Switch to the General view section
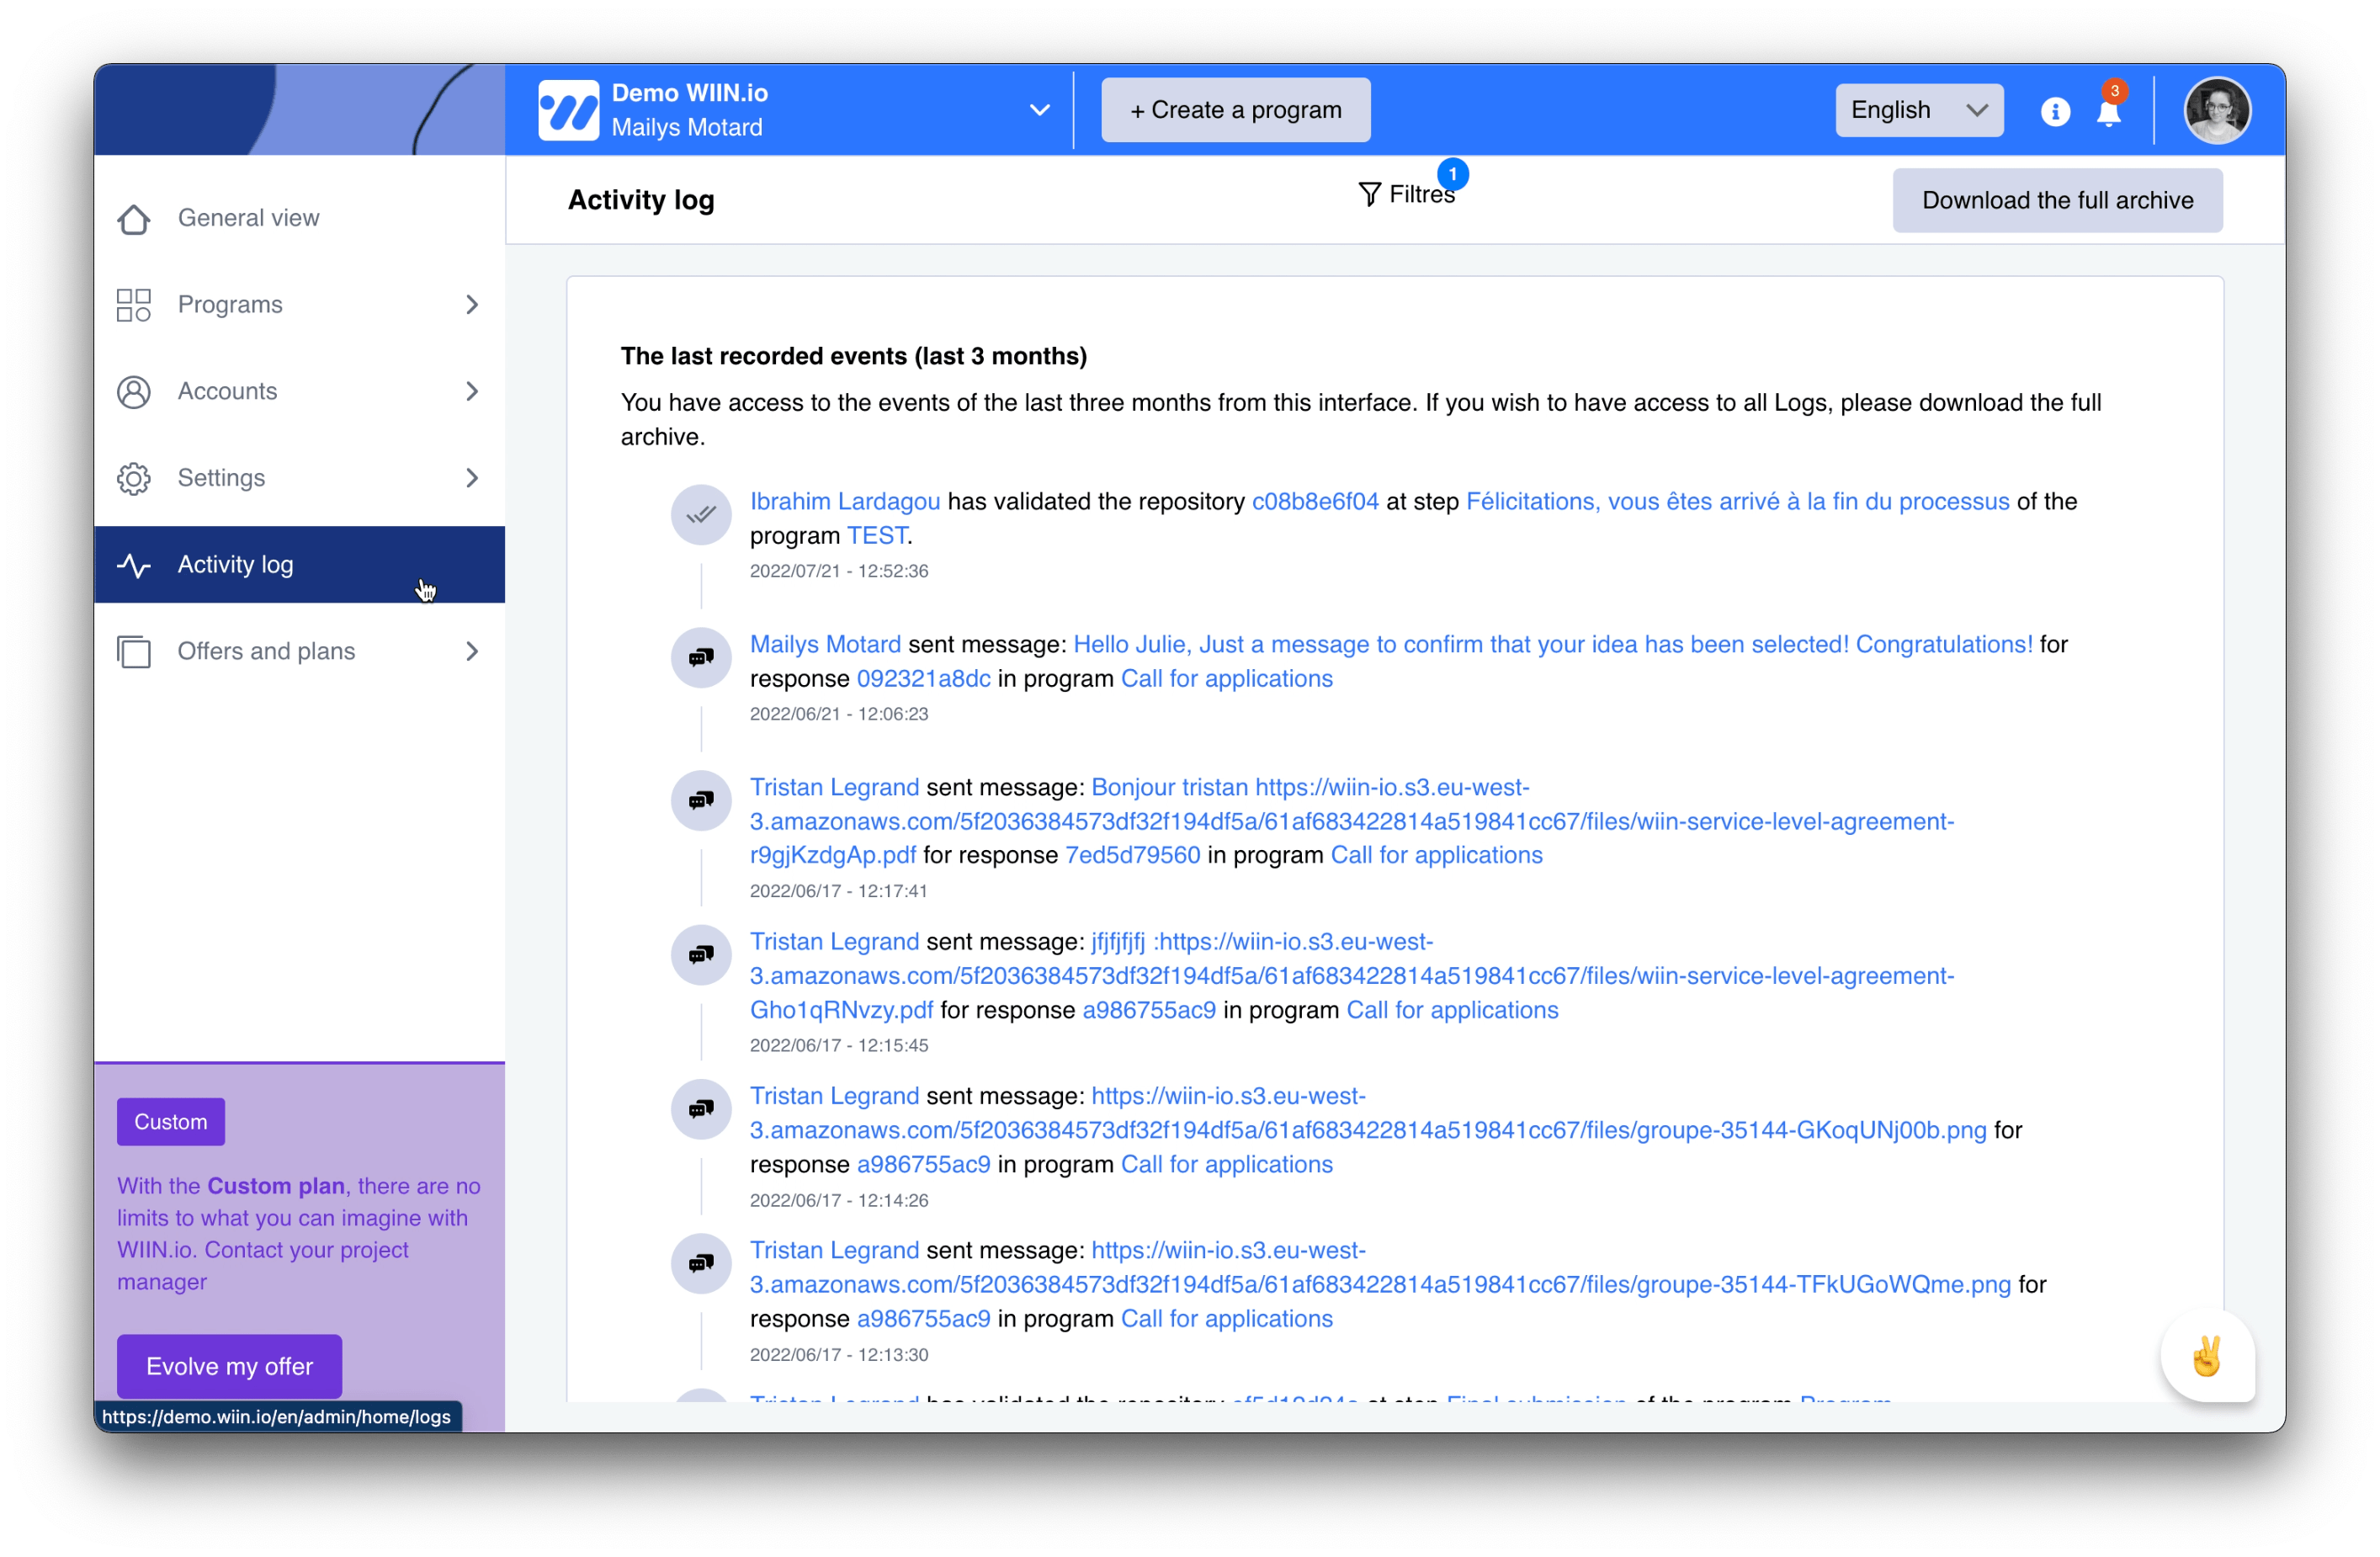The width and height of the screenshot is (2380, 1557). 249,217
